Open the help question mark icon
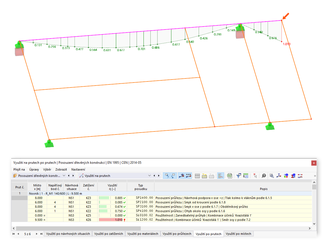The image size is (328, 246). (264, 176)
